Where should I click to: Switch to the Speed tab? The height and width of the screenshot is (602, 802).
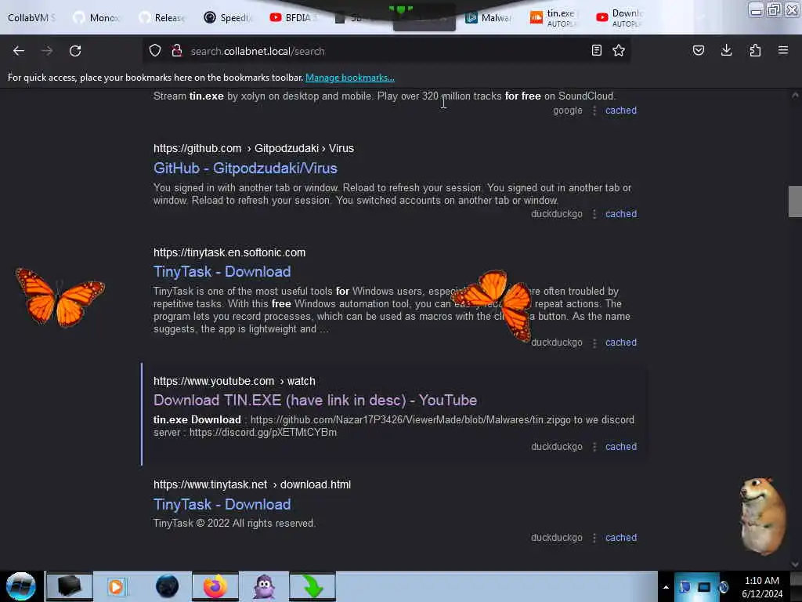(x=228, y=18)
